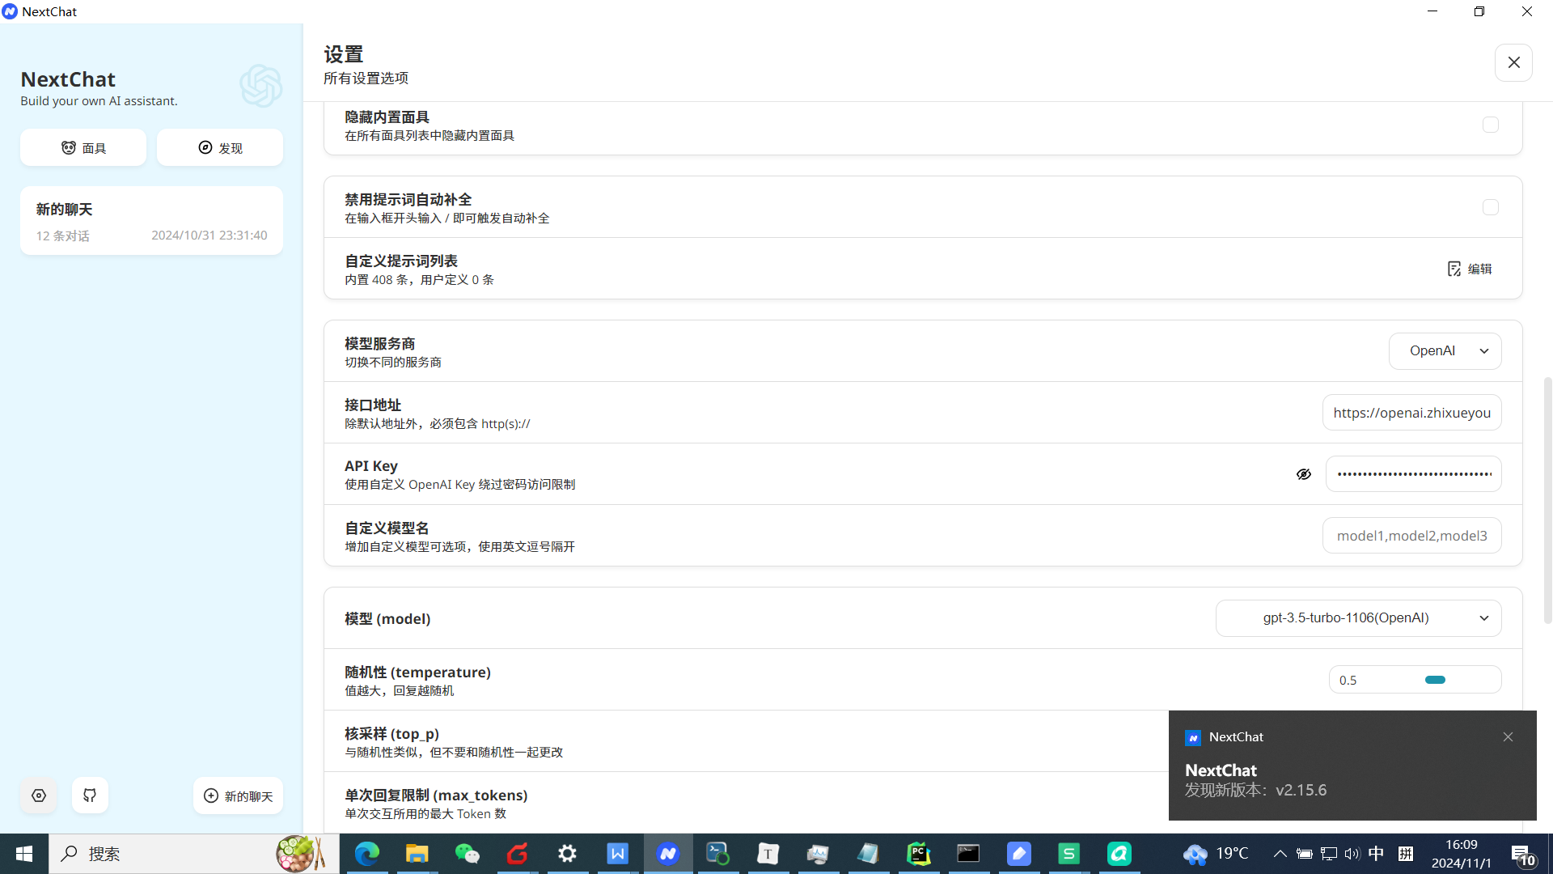Image resolution: width=1553 pixels, height=874 pixels.
Task: Open the gpt-3.5-turbo-1106 model dropdown
Action: 1358,618
